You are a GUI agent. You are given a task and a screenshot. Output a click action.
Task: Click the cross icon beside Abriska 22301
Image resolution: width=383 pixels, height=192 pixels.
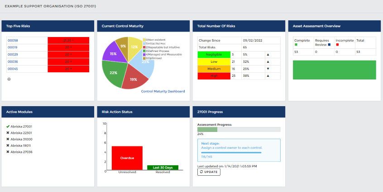(x=8, y=133)
